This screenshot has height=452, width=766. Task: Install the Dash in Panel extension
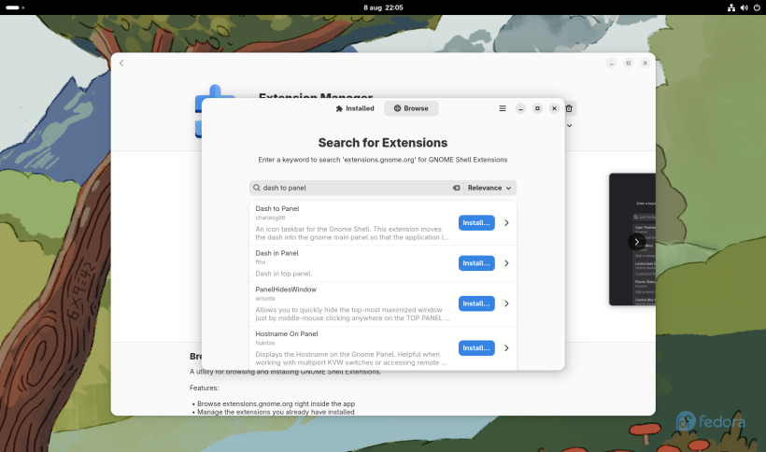[476, 263]
